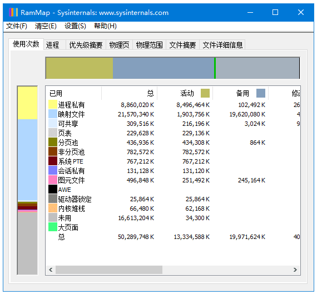Click total value 50,289,748 K
317x295 pixels.
point(136,237)
